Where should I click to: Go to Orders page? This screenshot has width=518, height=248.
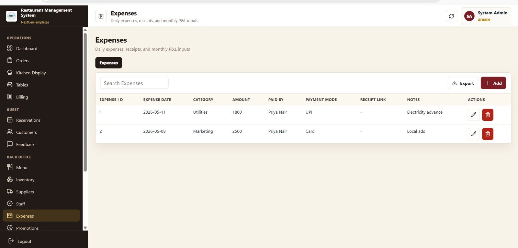coord(41,60)
